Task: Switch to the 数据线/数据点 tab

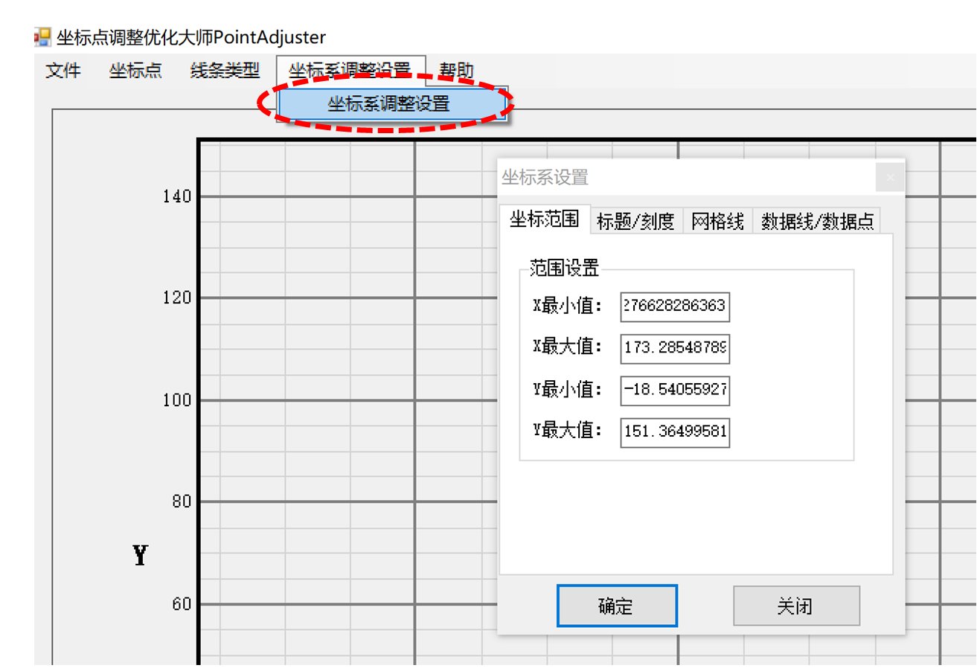Action: (x=817, y=222)
